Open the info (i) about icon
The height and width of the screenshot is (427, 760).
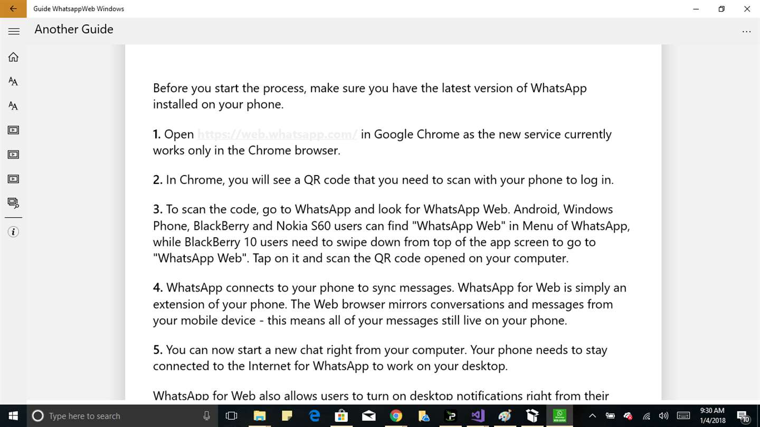13,232
